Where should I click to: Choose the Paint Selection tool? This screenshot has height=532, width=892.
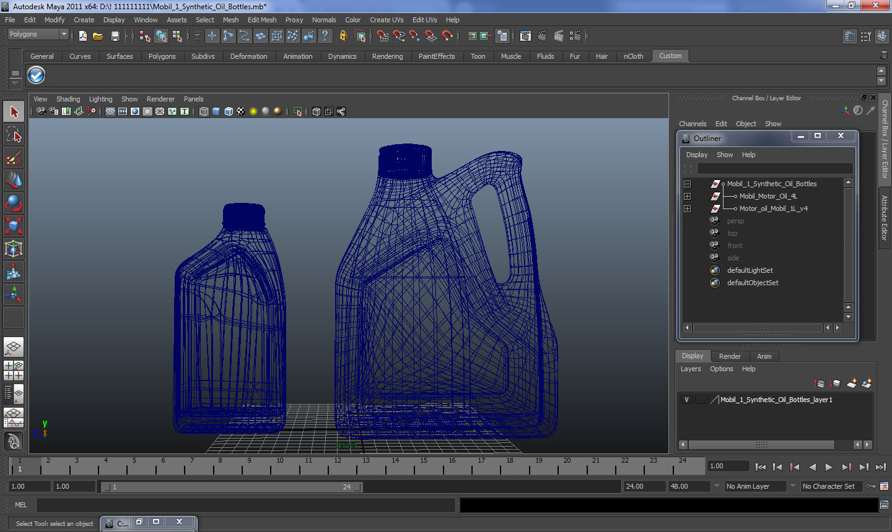[14, 158]
